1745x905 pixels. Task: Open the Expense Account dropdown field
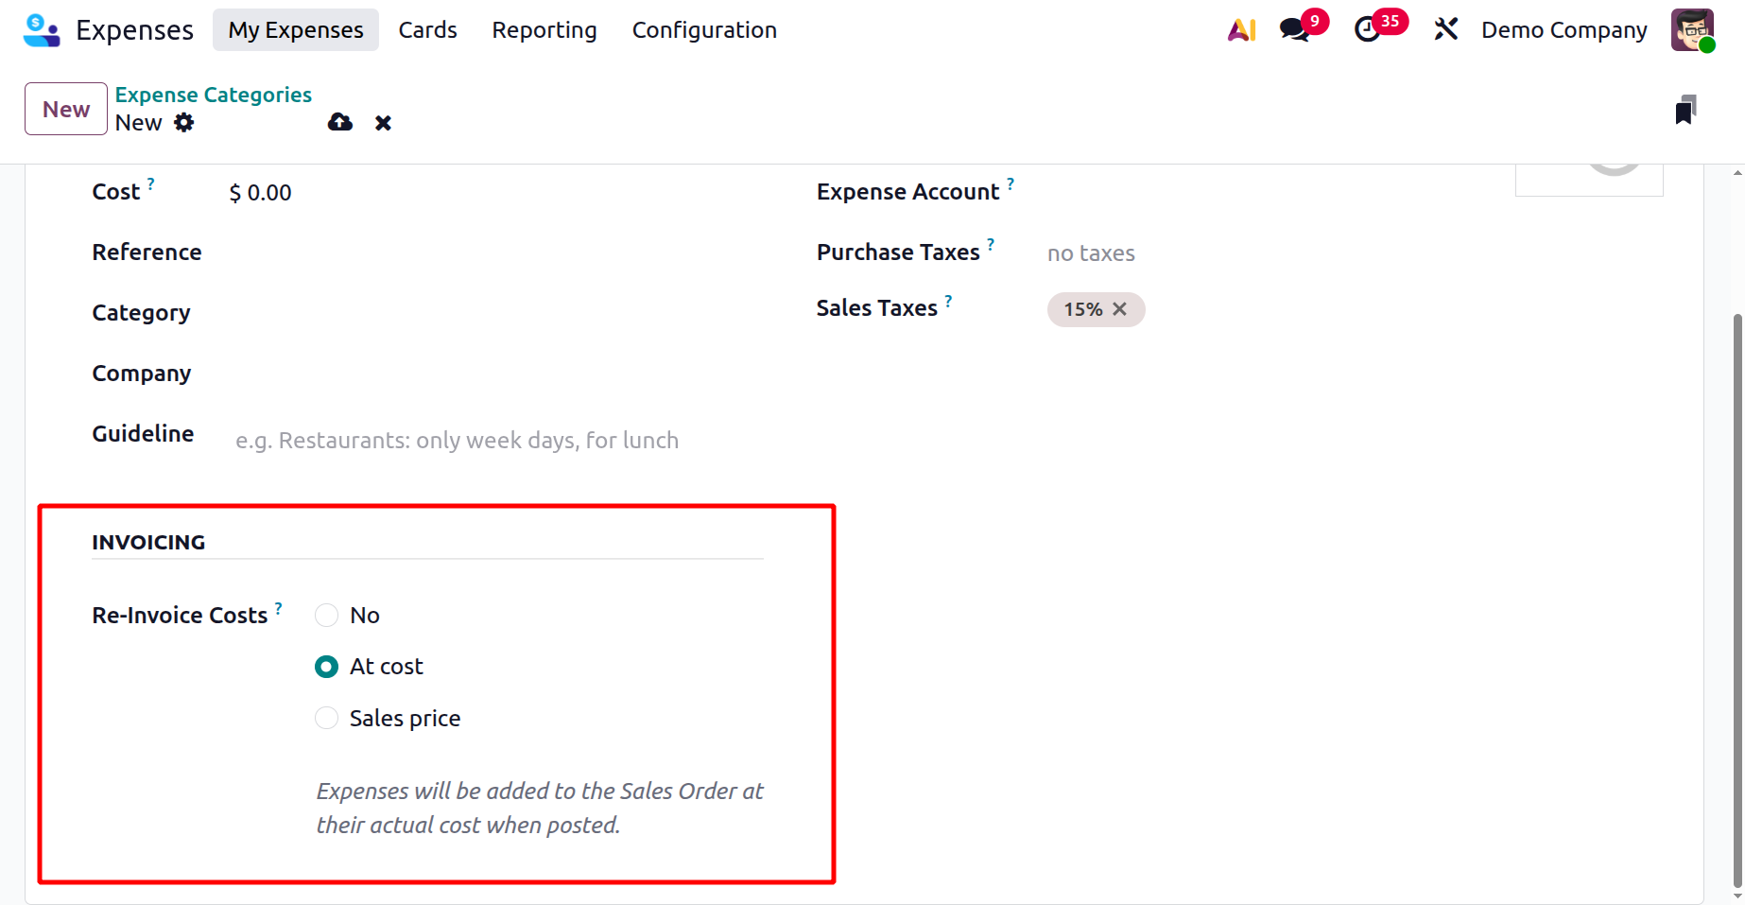1257,192
